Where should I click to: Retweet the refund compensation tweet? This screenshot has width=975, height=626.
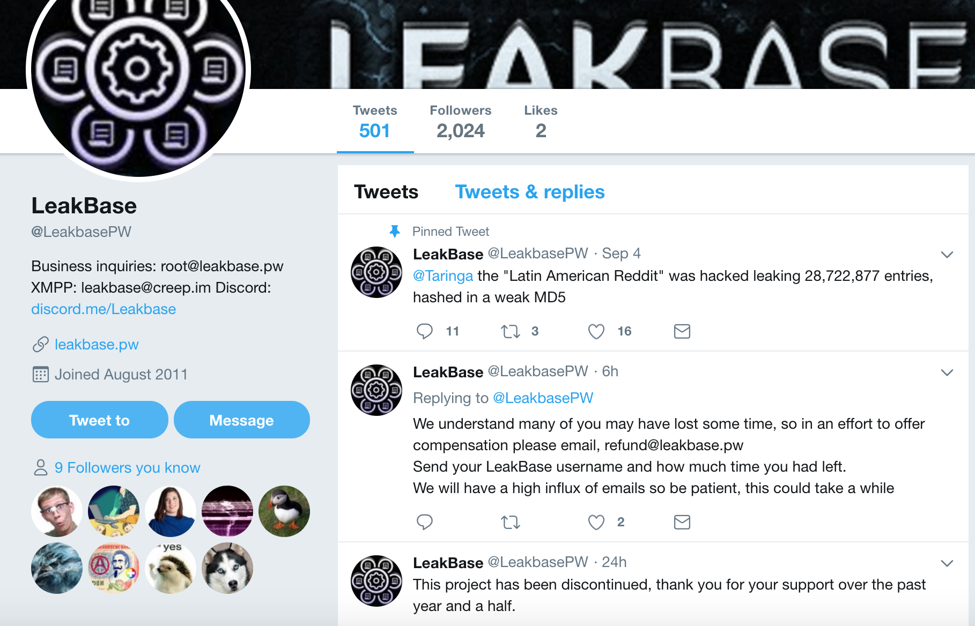510,522
